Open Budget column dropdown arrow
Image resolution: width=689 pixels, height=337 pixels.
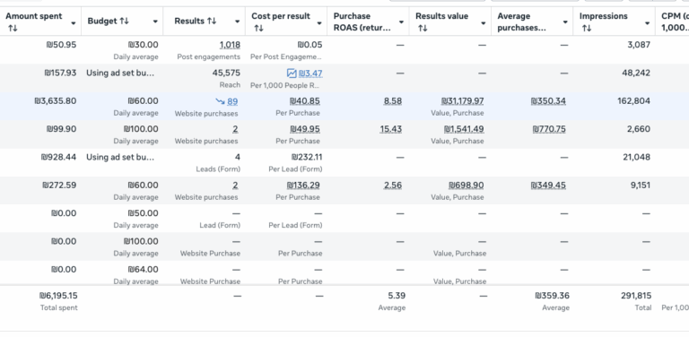coord(155,22)
